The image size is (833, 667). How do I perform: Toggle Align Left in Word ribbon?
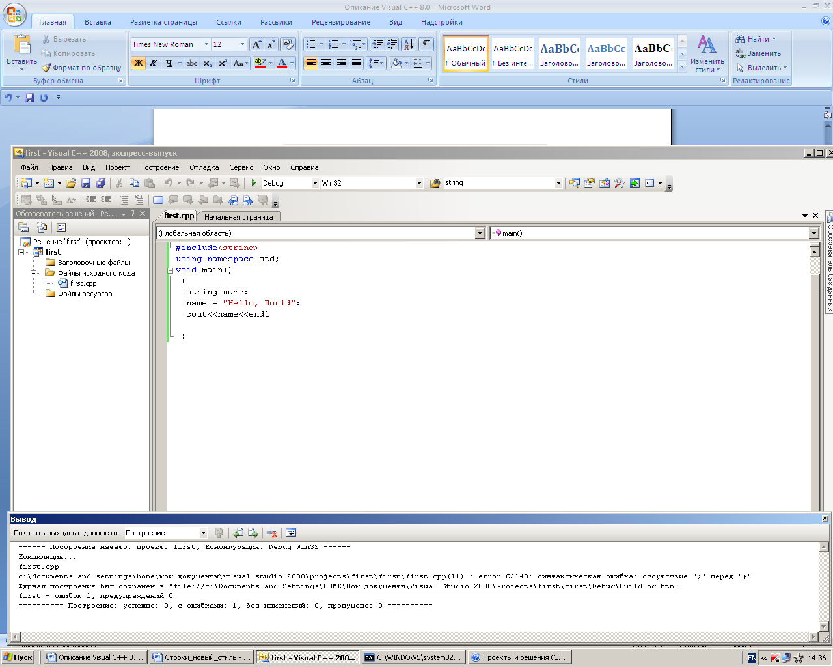(x=311, y=63)
